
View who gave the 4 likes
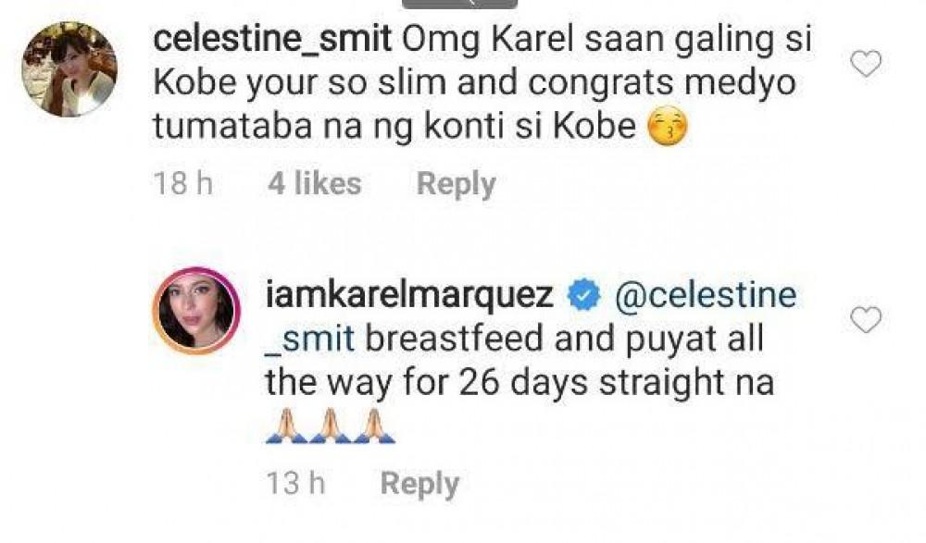314,184
